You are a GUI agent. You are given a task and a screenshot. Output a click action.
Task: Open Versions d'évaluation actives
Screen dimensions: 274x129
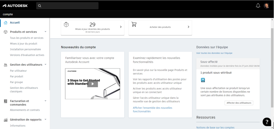click(x=27, y=55)
